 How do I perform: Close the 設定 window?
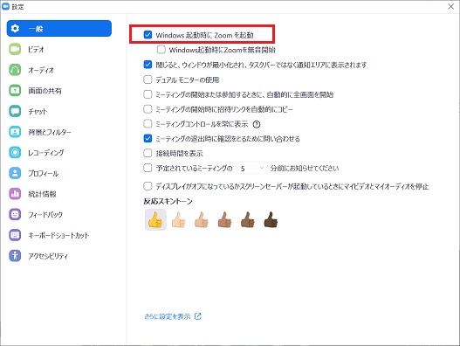(x=451, y=6)
